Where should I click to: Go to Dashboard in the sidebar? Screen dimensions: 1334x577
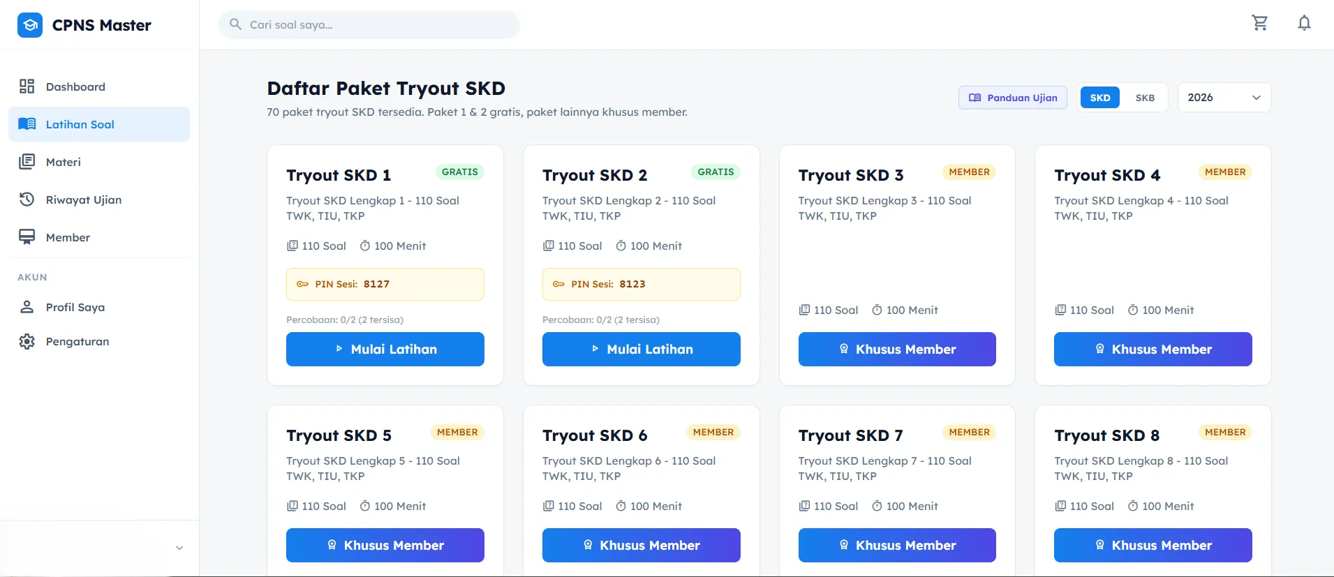99,87
